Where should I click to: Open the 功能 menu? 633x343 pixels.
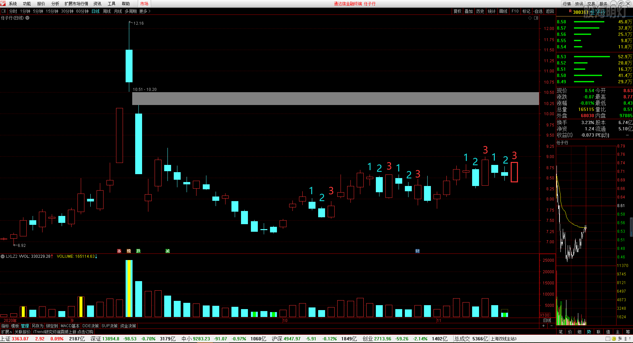point(27,4)
